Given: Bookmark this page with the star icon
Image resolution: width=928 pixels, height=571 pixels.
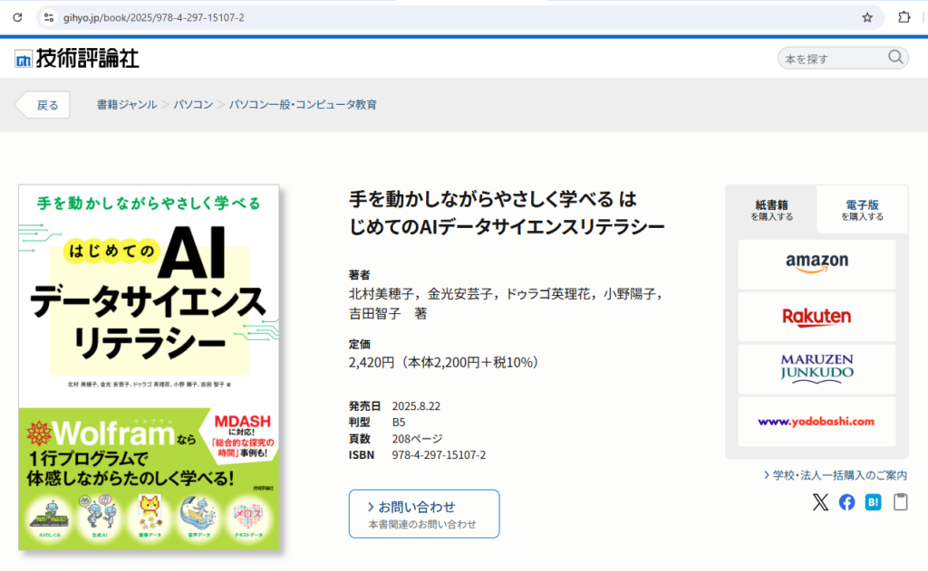Looking at the screenshot, I should click(867, 18).
